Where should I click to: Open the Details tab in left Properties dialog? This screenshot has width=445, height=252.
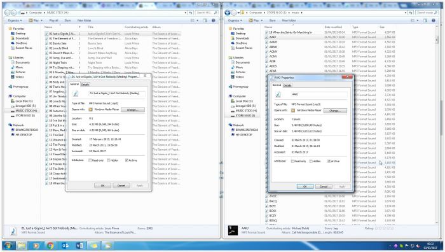tap(85, 85)
